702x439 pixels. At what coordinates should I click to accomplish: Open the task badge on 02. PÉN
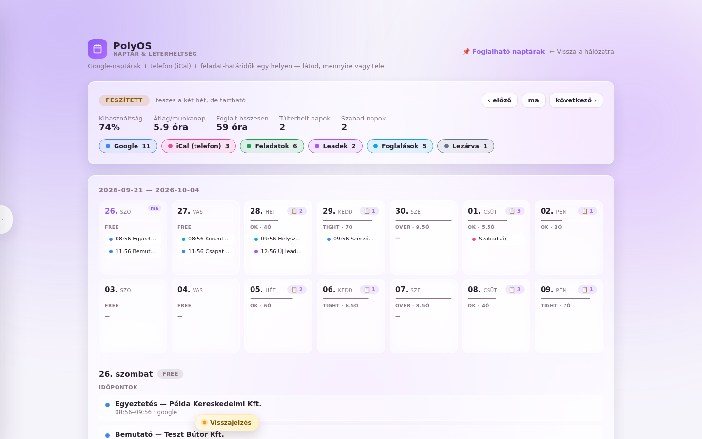587,211
